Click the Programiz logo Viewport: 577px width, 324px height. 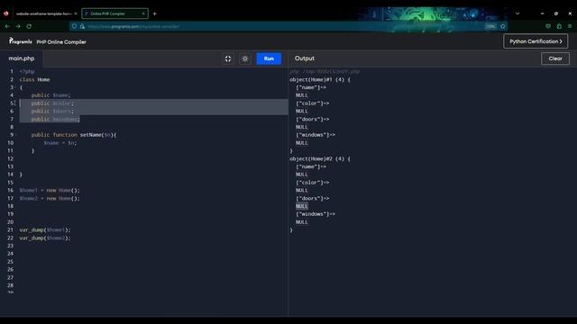pos(21,41)
